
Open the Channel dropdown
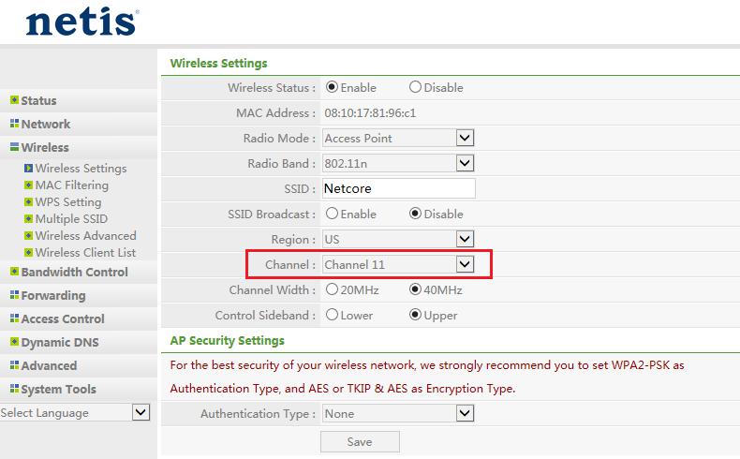(x=465, y=264)
